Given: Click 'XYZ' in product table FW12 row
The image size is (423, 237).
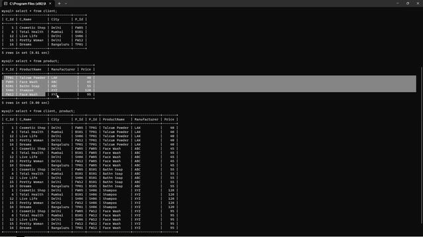Looking at the screenshot, I should click(54, 94).
